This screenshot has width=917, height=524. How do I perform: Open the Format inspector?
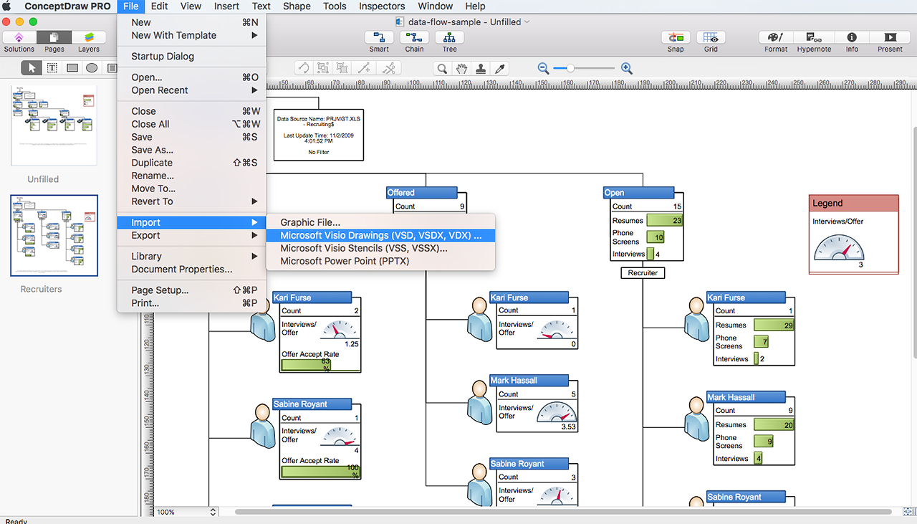(776, 38)
